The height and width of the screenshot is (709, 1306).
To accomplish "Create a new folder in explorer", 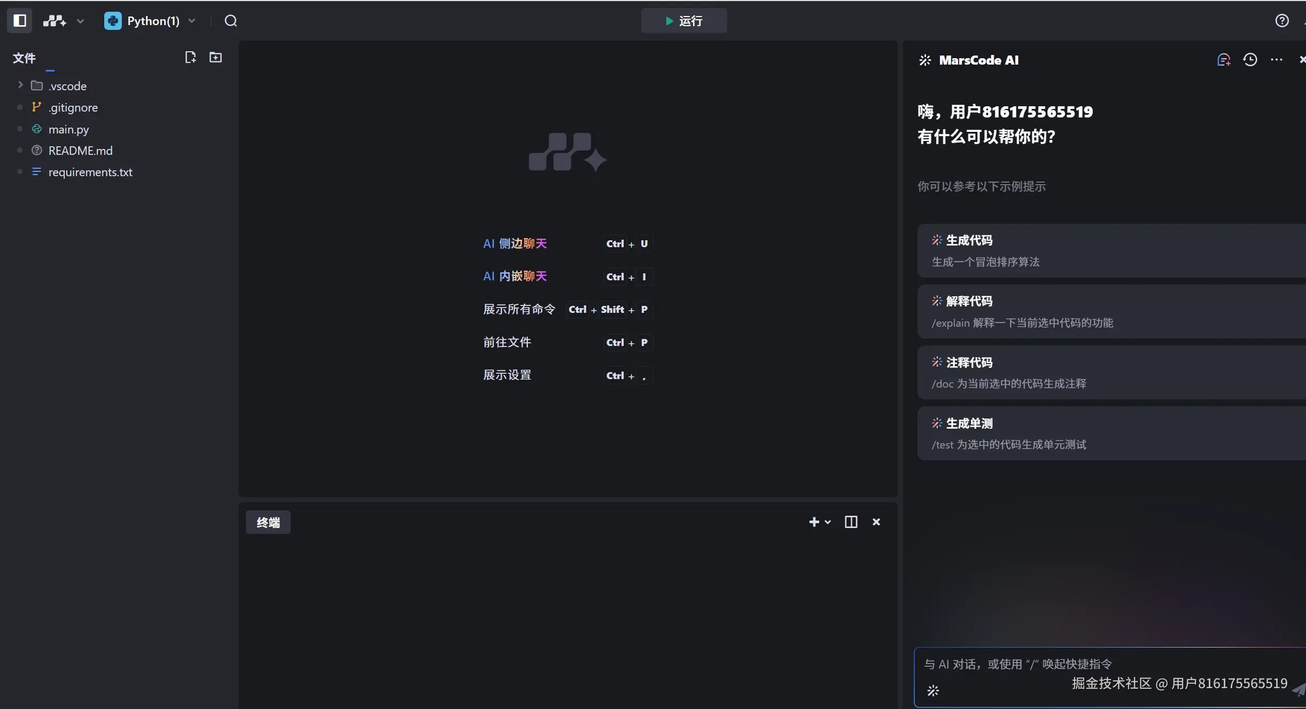I will pos(215,58).
